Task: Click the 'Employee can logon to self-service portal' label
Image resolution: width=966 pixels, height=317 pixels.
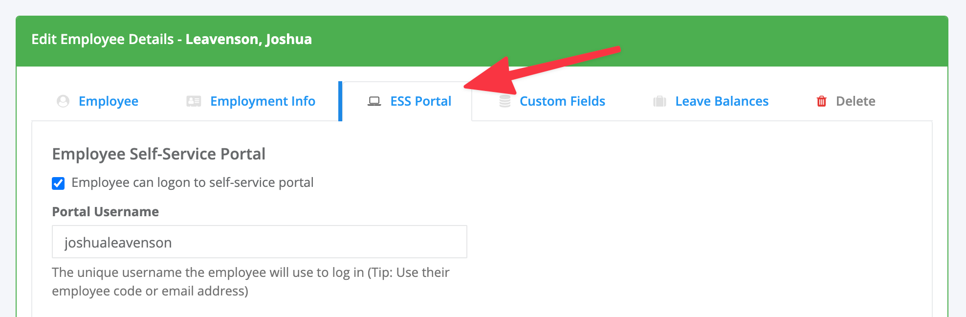Action: point(193,182)
